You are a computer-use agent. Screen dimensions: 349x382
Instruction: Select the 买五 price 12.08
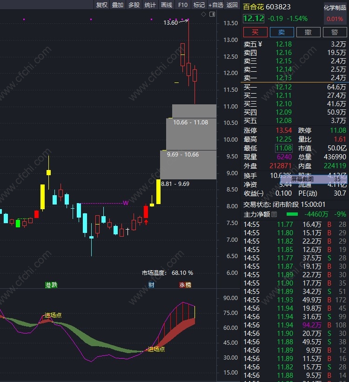tap(283, 121)
